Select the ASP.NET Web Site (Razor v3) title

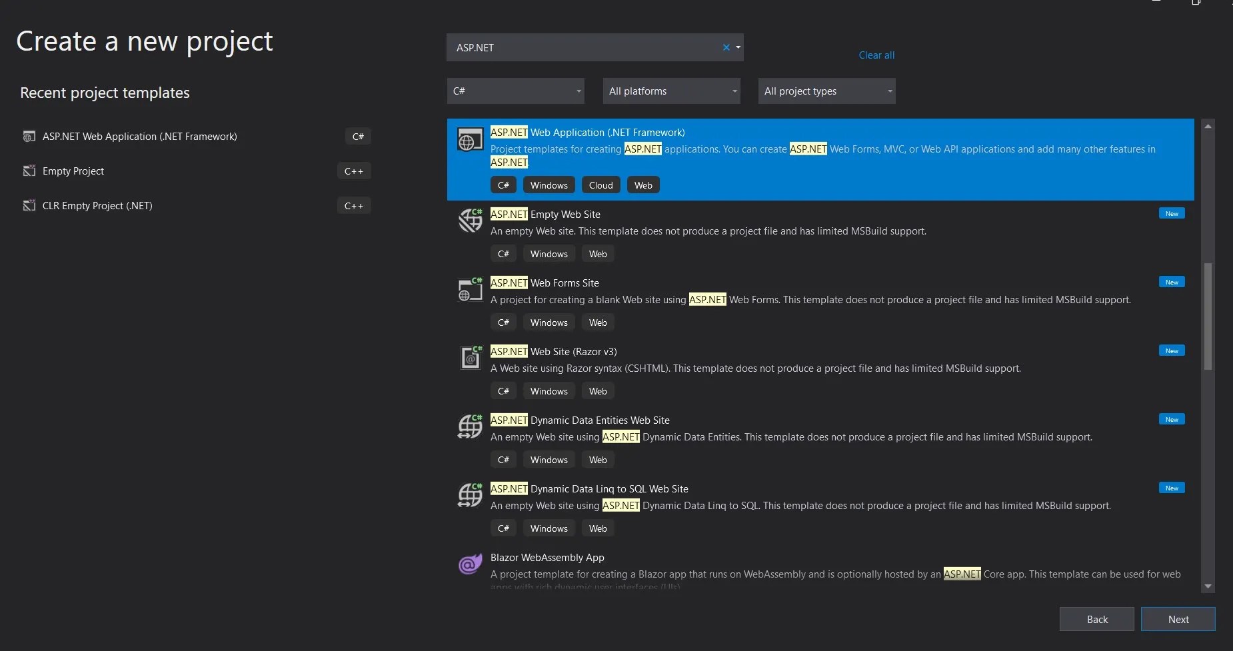[x=554, y=352]
